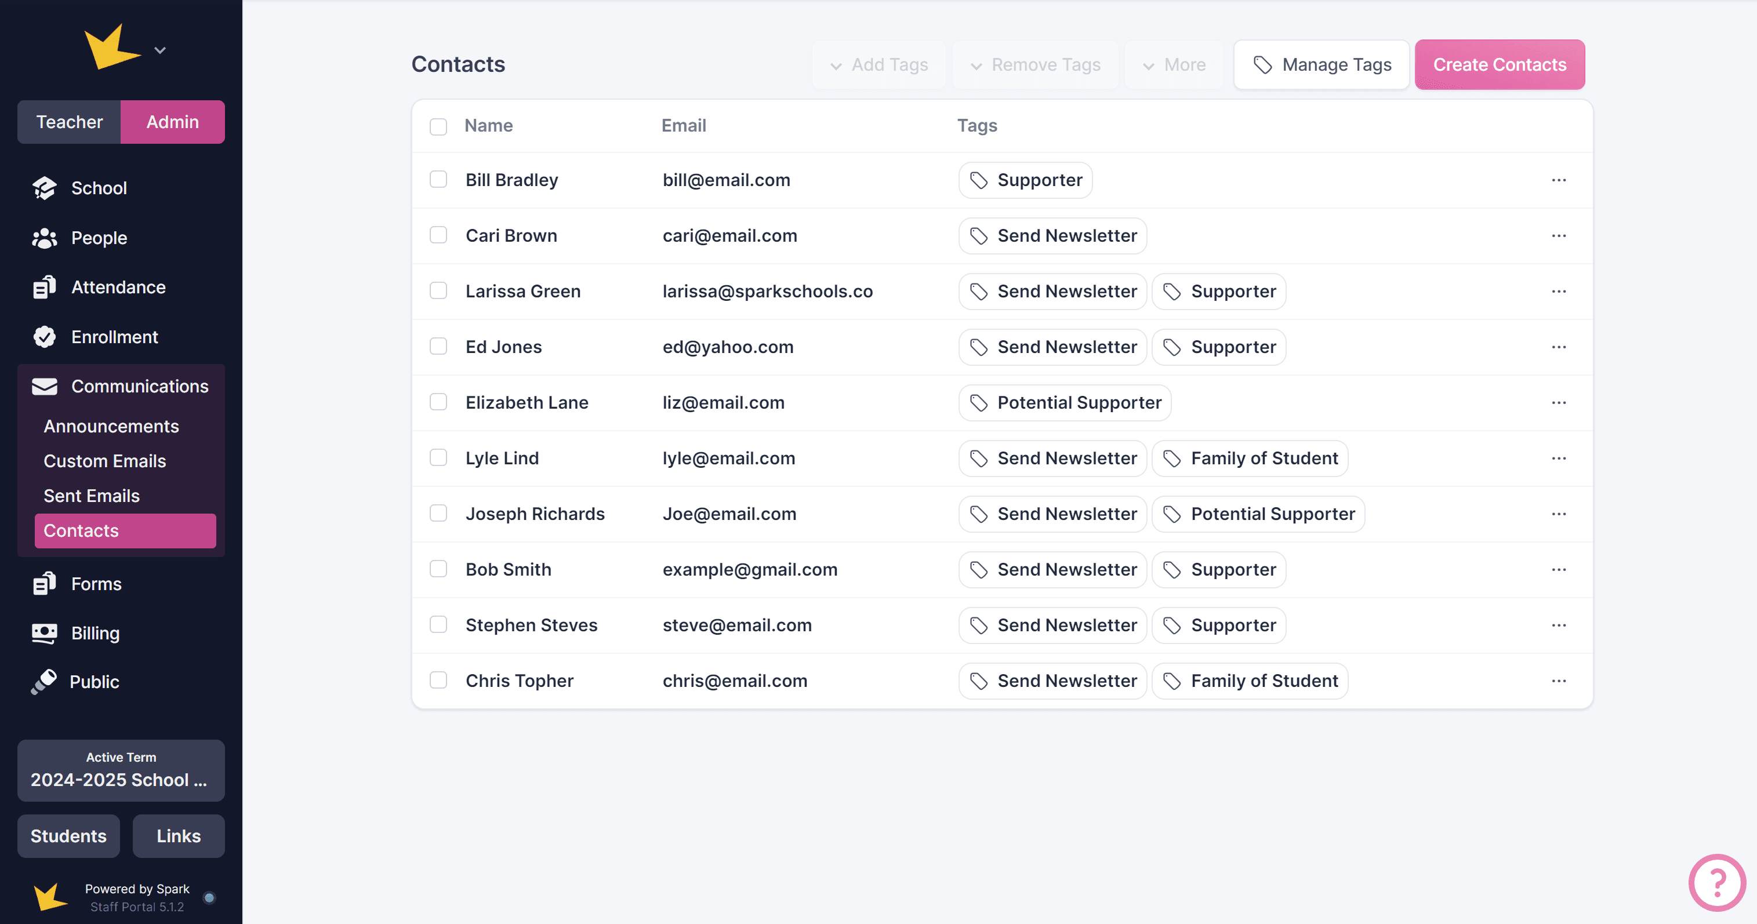Open Billing via its money icon
This screenshot has height=924, width=1757.
44,634
